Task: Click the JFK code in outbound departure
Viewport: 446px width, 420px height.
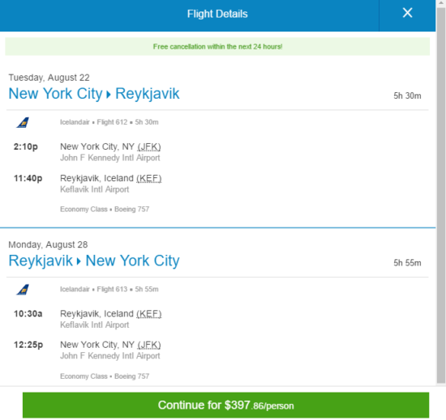Action: [149, 146]
